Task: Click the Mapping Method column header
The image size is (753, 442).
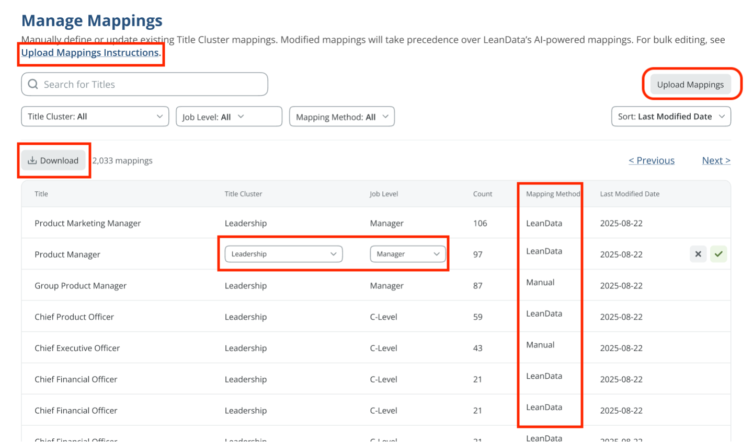Action: coord(553,194)
